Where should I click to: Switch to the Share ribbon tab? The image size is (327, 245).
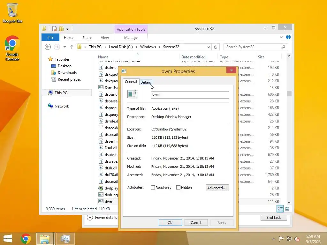click(x=87, y=38)
